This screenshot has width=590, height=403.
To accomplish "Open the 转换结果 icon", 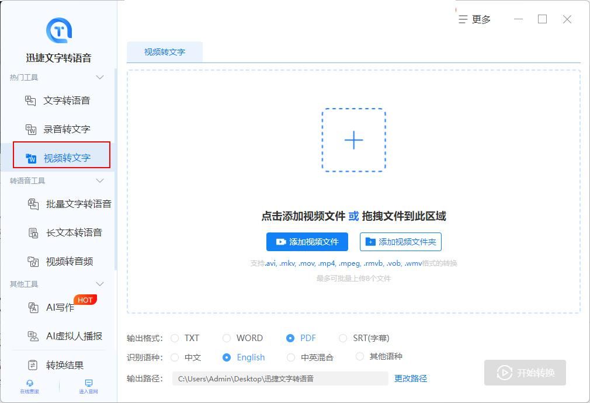I will click(x=33, y=365).
